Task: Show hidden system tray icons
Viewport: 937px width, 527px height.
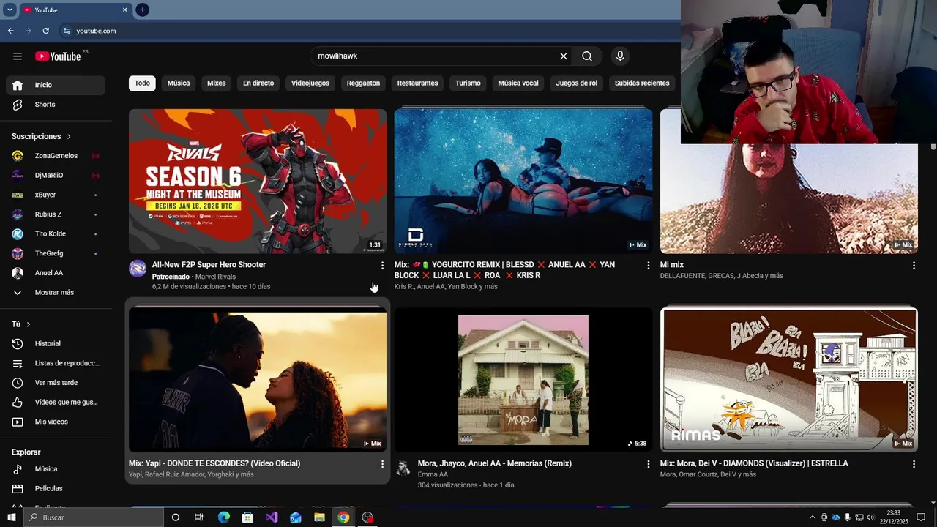Action: pyautogui.click(x=812, y=517)
